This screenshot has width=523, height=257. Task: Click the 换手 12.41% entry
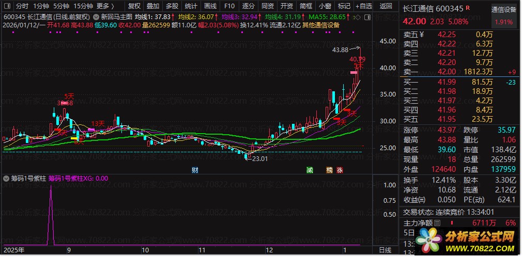pos(429,180)
